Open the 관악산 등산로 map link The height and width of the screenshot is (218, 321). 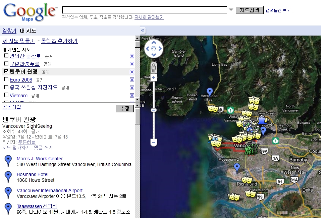pyautogui.click(x=25, y=56)
